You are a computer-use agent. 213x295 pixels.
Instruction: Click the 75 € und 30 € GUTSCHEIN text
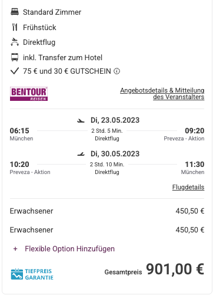(67, 71)
